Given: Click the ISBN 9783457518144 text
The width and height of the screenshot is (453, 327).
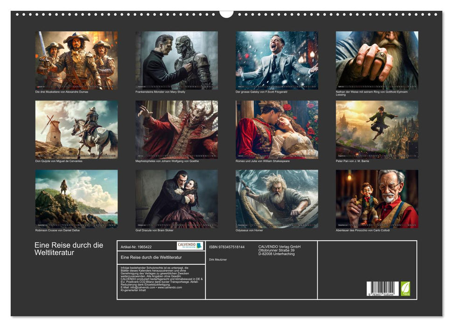Looking at the screenshot, I should point(227,247).
